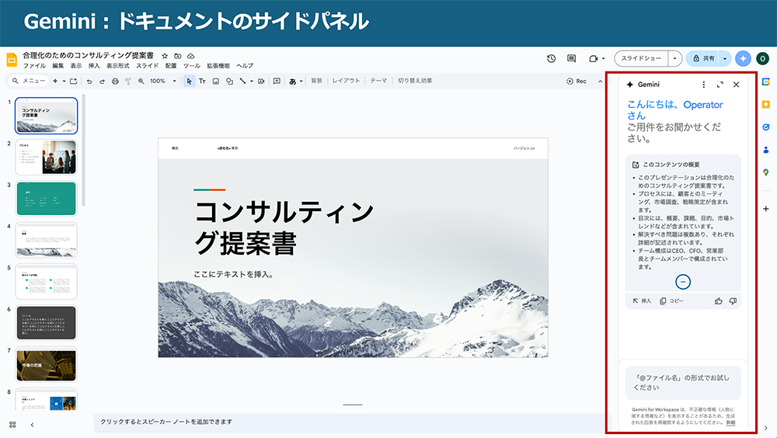Click the 共有 share button
The image size is (777, 438).
703,58
